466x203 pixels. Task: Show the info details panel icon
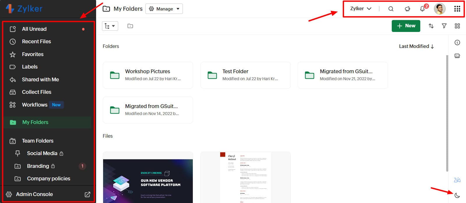tap(457, 42)
